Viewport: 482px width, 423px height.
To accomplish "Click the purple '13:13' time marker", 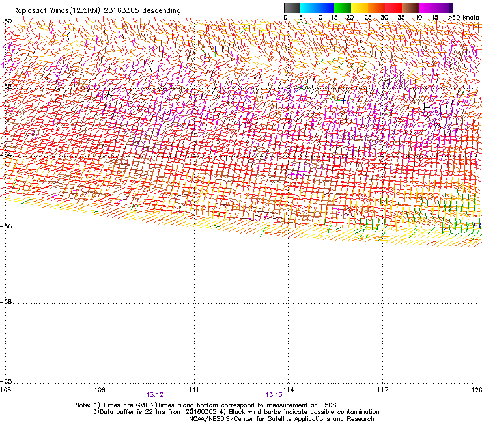I will click(274, 395).
